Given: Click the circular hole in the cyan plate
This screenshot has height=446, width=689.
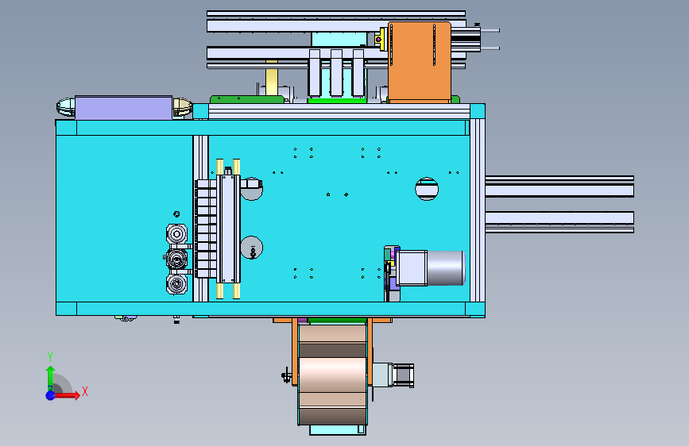Looking at the screenshot, I should [427, 189].
